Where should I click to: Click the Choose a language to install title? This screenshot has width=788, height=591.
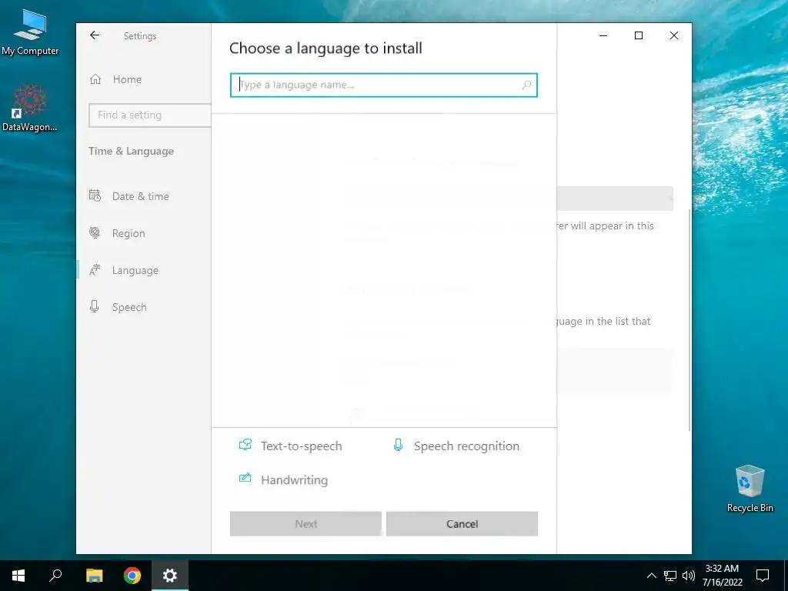[326, 48]
